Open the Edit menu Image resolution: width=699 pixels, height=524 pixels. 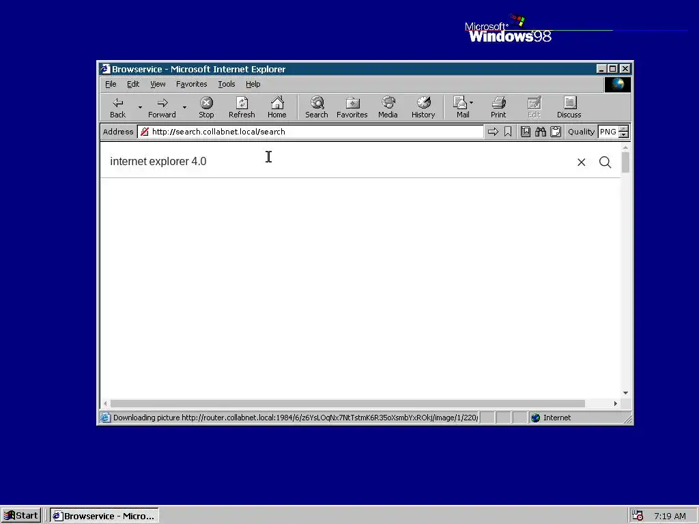tap(133, 84)
